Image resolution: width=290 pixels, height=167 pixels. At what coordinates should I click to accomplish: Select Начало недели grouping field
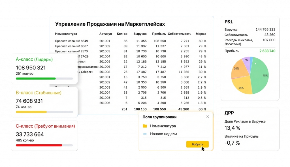point(163,134)
